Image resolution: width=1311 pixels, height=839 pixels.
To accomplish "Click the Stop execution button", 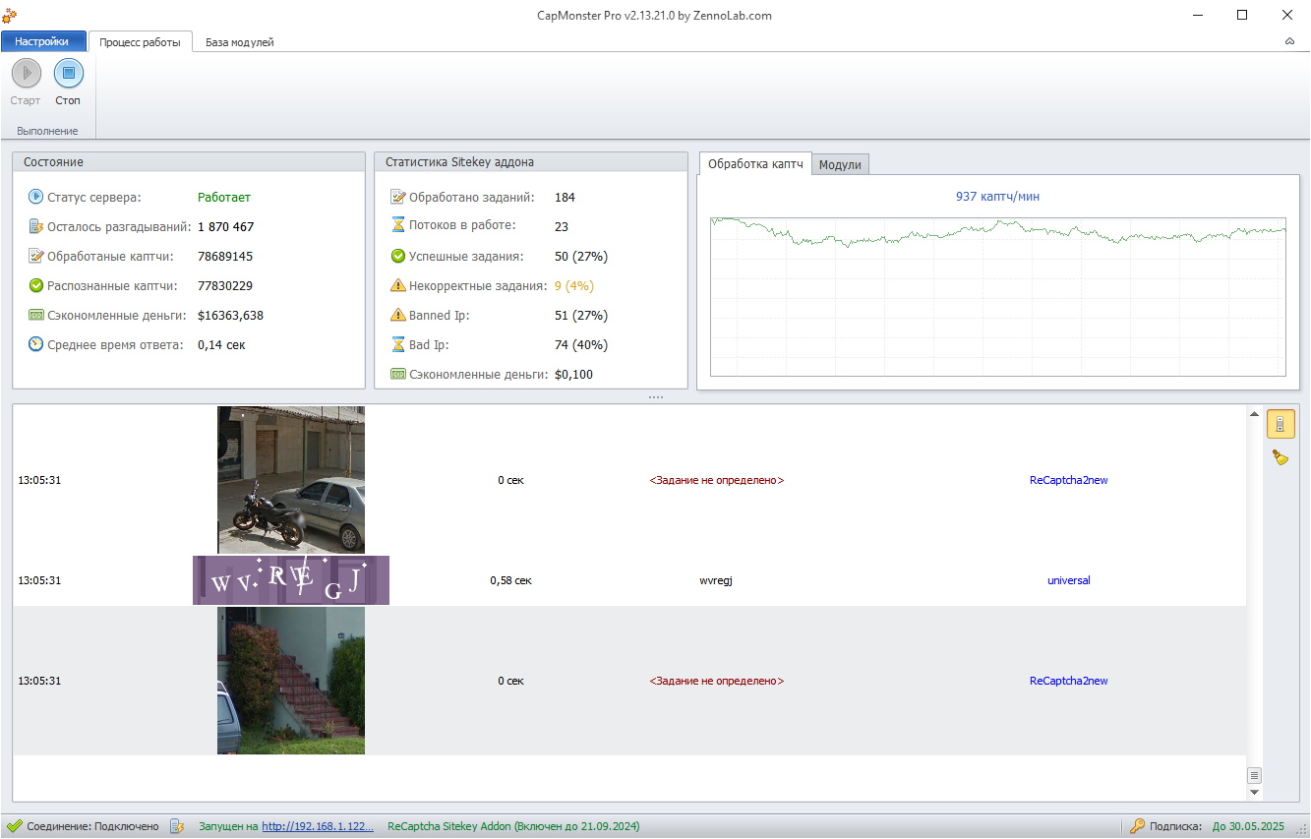I will click(x=68, y=75).
